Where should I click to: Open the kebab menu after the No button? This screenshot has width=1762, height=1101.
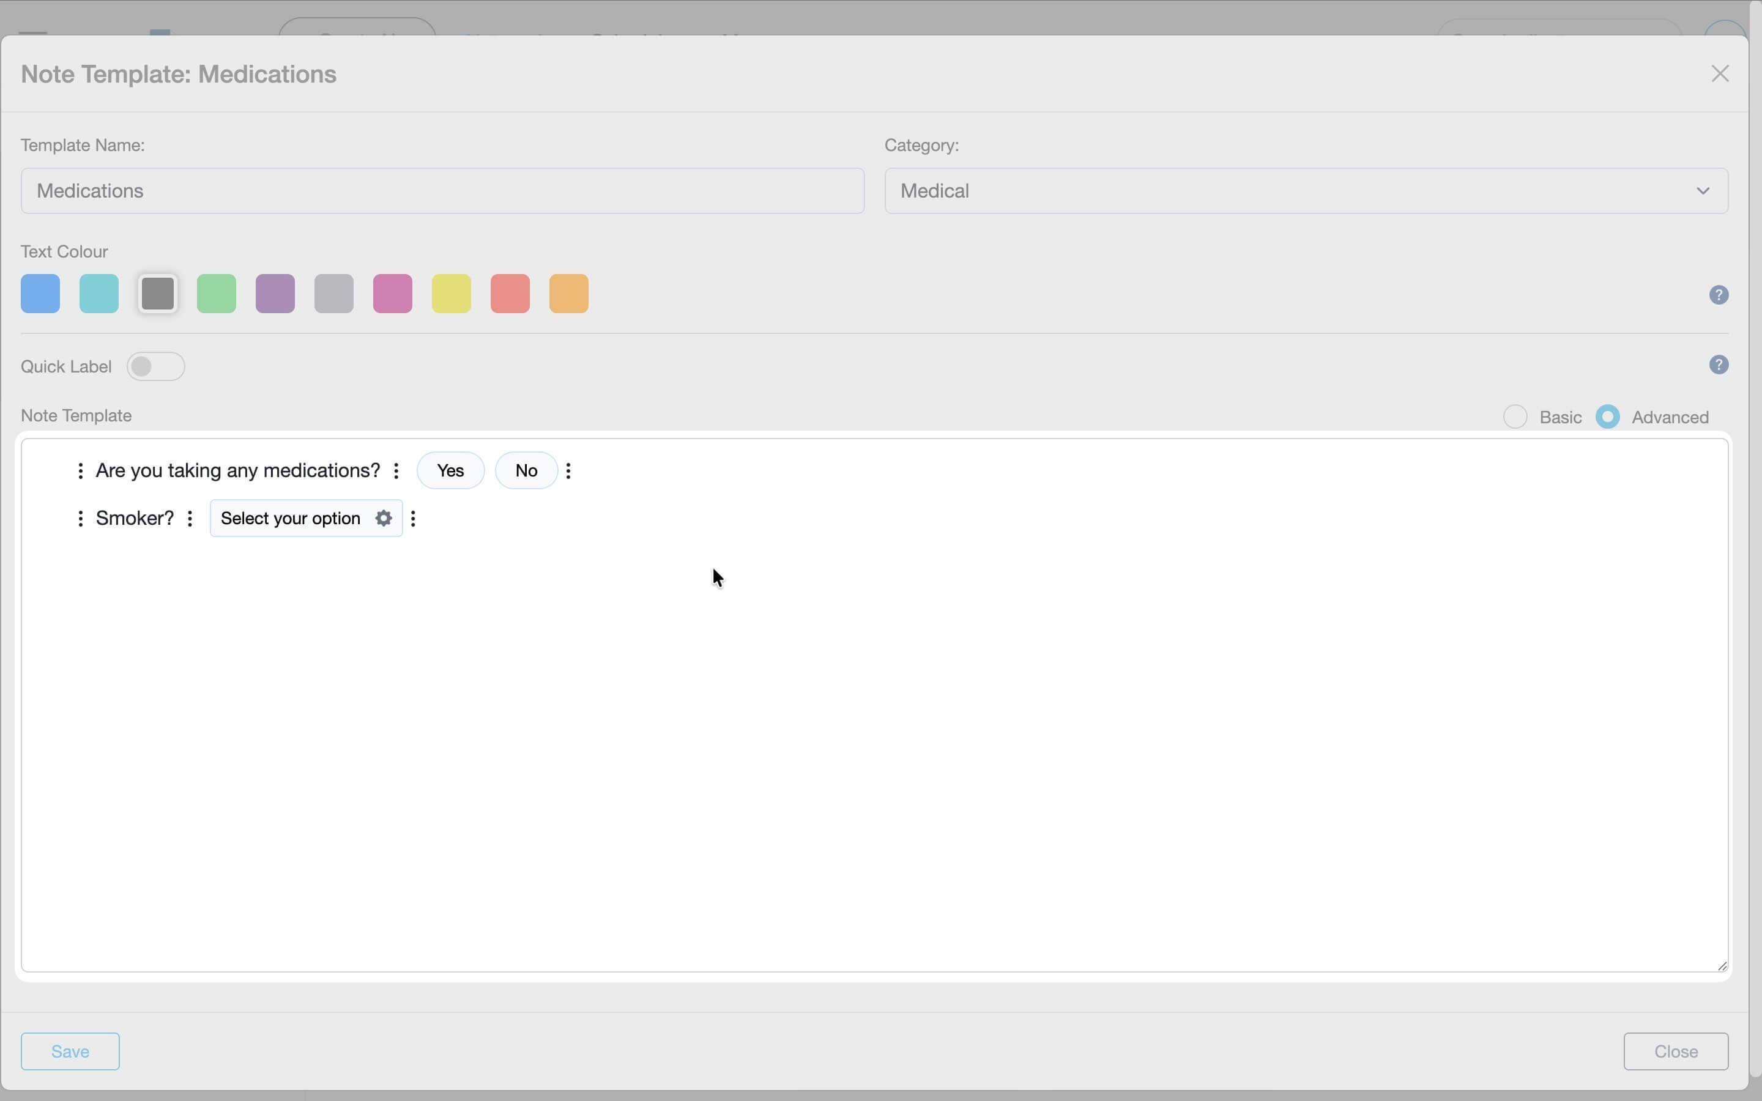point(568,470)
